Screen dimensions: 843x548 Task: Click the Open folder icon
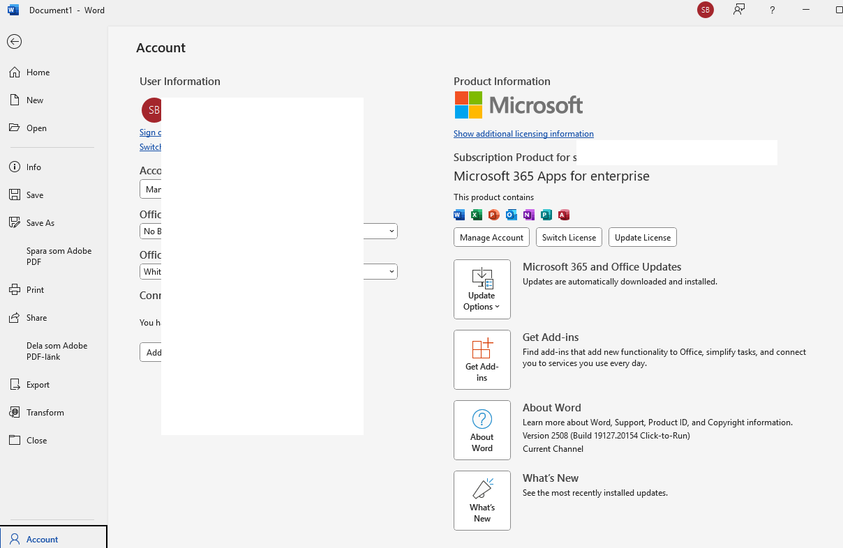tap(14, 128)
